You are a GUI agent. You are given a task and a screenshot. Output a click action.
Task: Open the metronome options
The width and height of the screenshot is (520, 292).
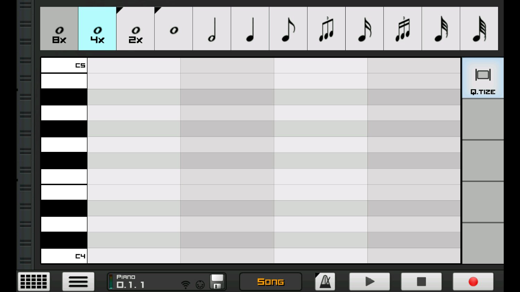(x=325, y=282)
